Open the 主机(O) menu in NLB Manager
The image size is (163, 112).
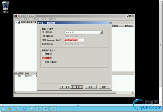35,19
